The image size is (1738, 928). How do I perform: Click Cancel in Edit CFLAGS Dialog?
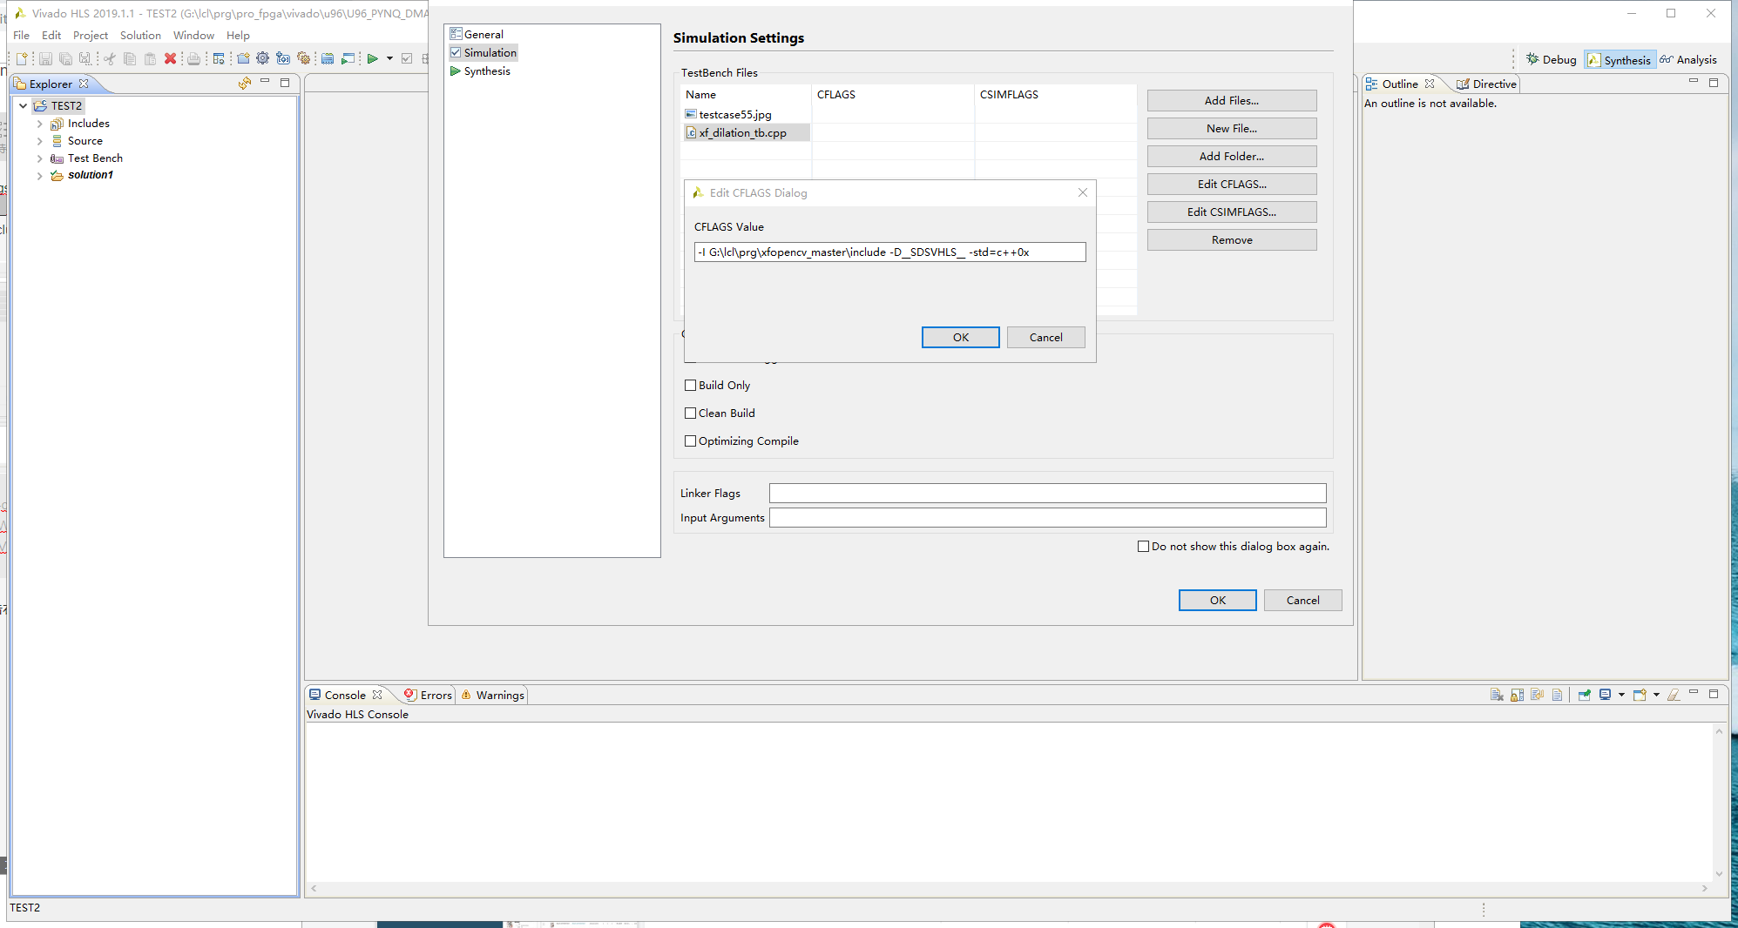pyautogui.click(x=1045, y=337)
